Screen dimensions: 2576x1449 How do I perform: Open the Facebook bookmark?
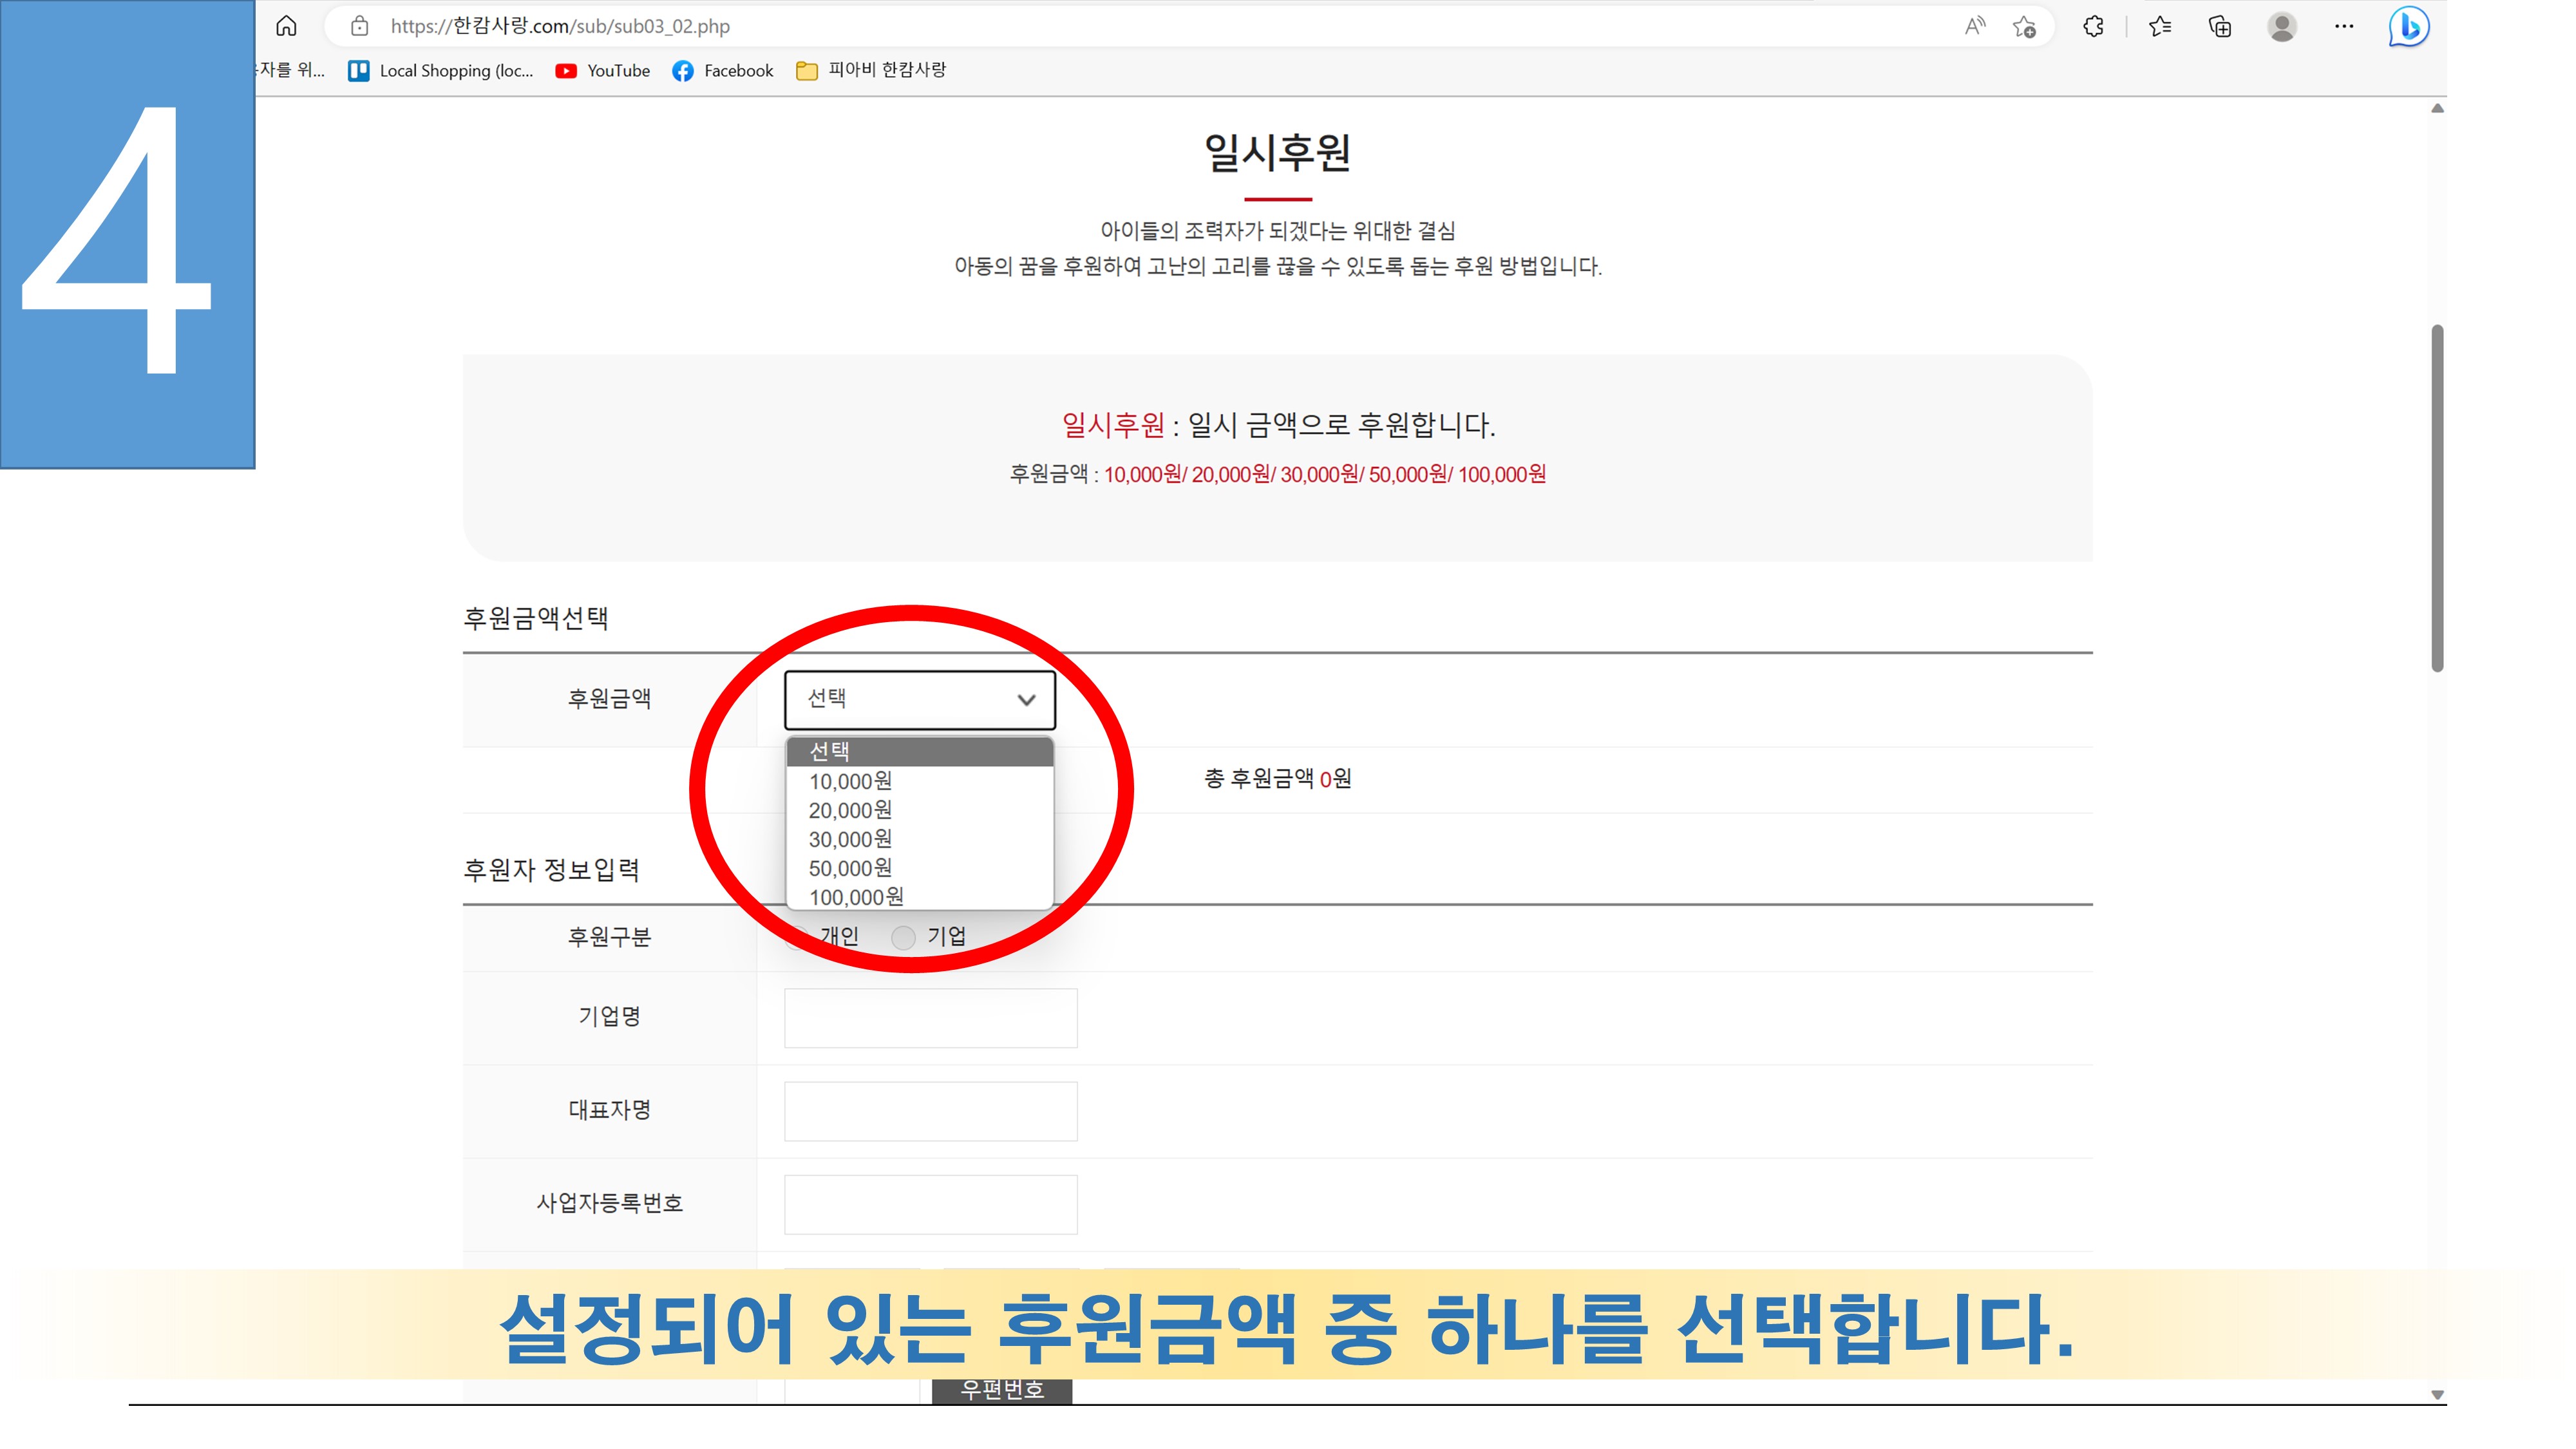coord(723,71)
